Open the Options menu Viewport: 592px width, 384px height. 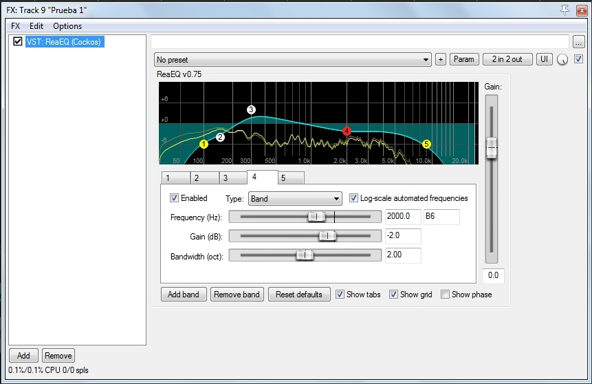pos(67,25)
